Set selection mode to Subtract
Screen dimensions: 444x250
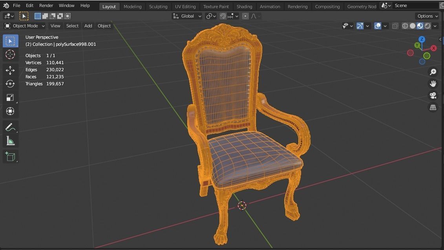52,16
